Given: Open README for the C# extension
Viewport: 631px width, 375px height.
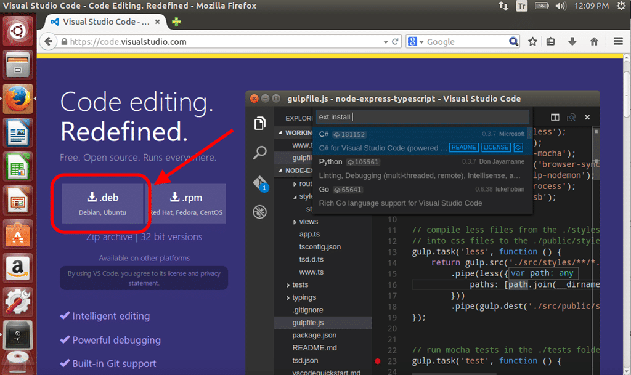Looking at the screenshot, I should coord(463,148).
